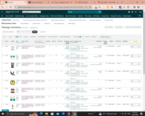Open Account Health in navigation bar
The image size is (145, 116).
[9, 16]
